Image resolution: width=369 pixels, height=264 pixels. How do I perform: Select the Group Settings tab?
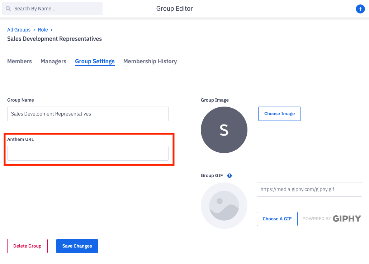(x=95, y=61)
